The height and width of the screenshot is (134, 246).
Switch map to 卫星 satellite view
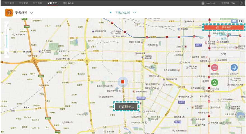point(241,21)
